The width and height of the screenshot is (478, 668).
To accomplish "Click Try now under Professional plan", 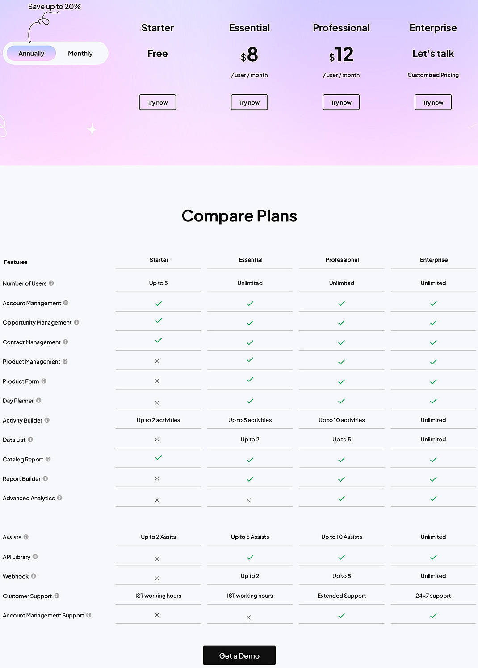I will [x=341, y=102].
